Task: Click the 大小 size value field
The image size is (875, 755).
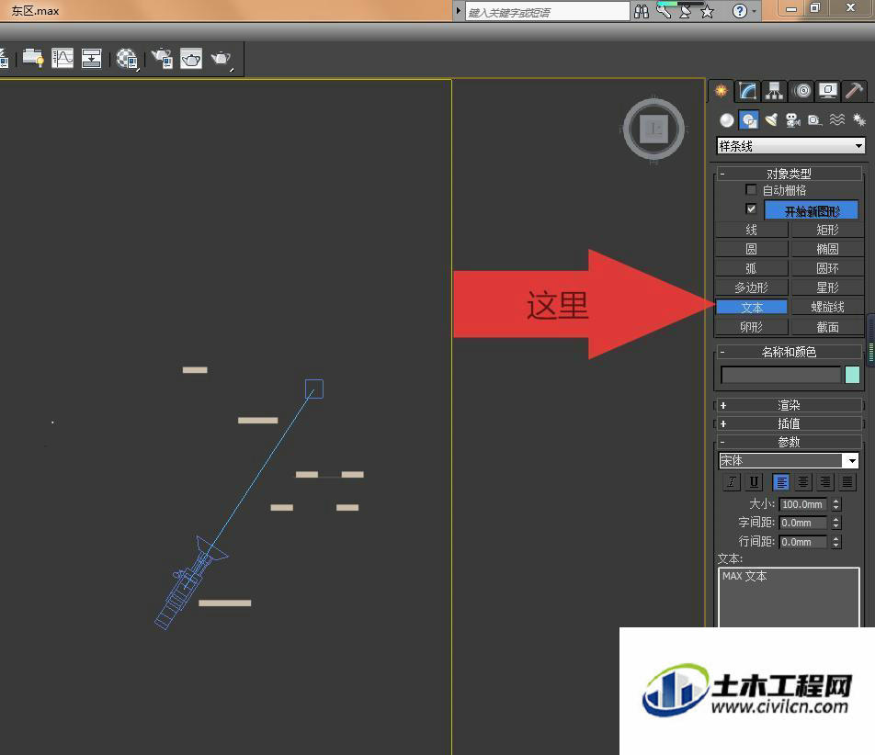Action: point(803,504)
